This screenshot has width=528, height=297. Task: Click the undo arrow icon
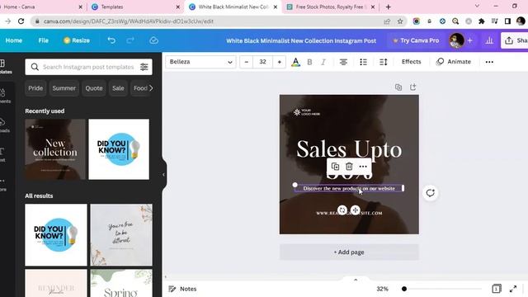pos(111,40)
